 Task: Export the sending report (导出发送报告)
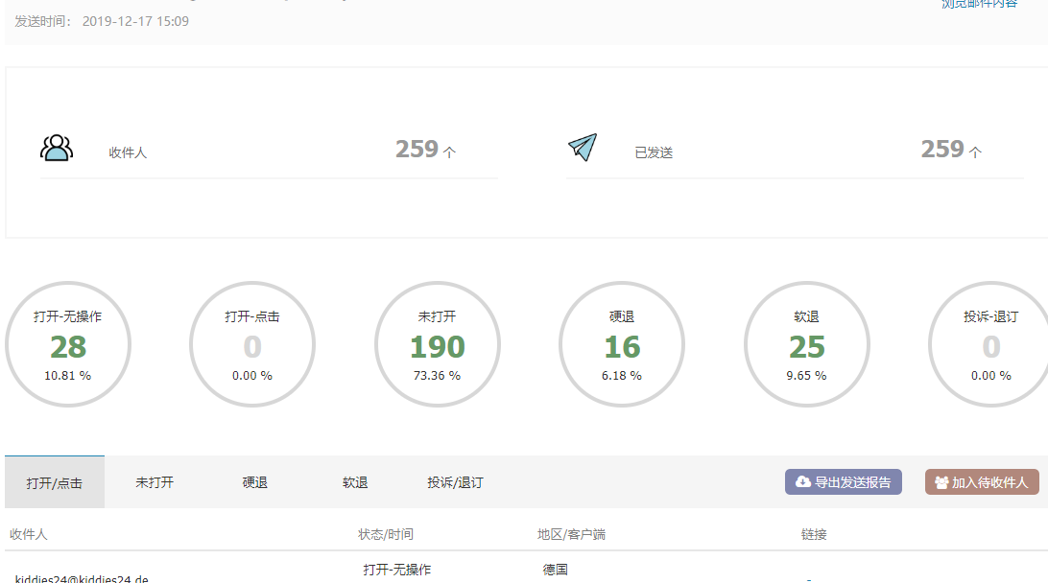[x=843, y=482]
